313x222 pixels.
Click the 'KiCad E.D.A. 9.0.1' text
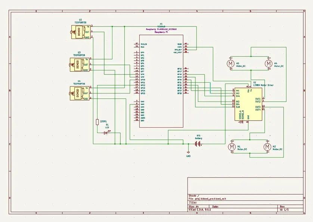point(199,210)
